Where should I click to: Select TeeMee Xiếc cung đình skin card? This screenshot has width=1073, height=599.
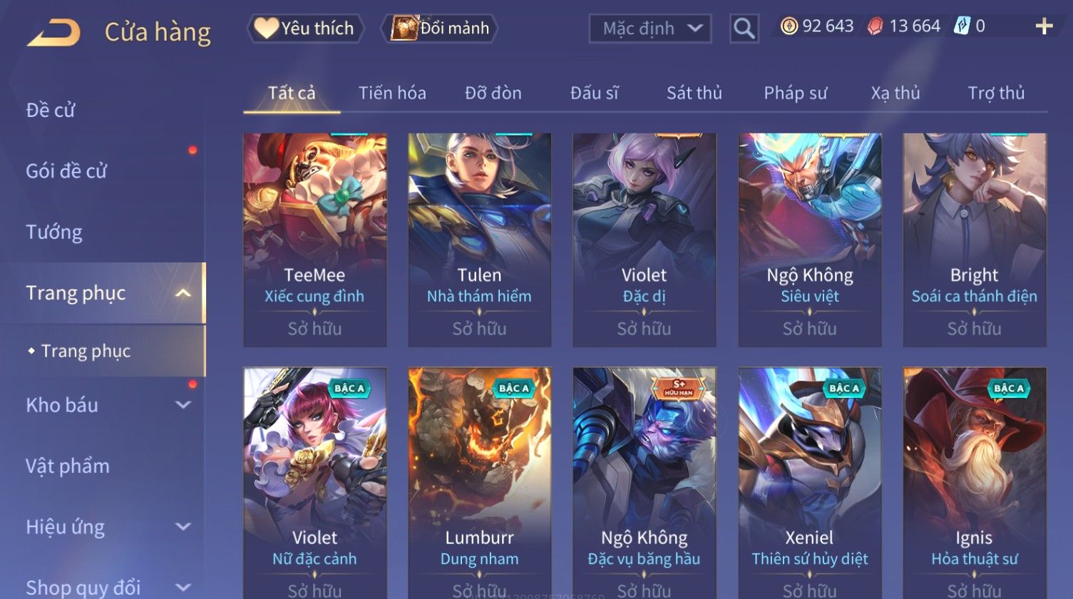pyautogui.click(x=314, y=240)
